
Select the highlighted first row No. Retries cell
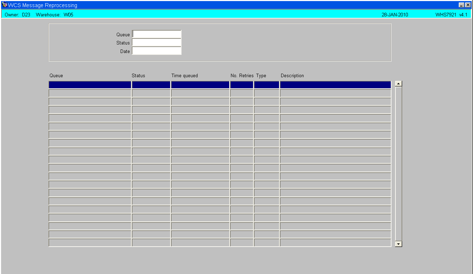click(242, 85)
